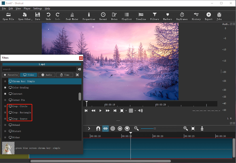The image size is (236, 163).
Task: Open the zoom dropdown arrow in player
Action: tap(126, 111)
